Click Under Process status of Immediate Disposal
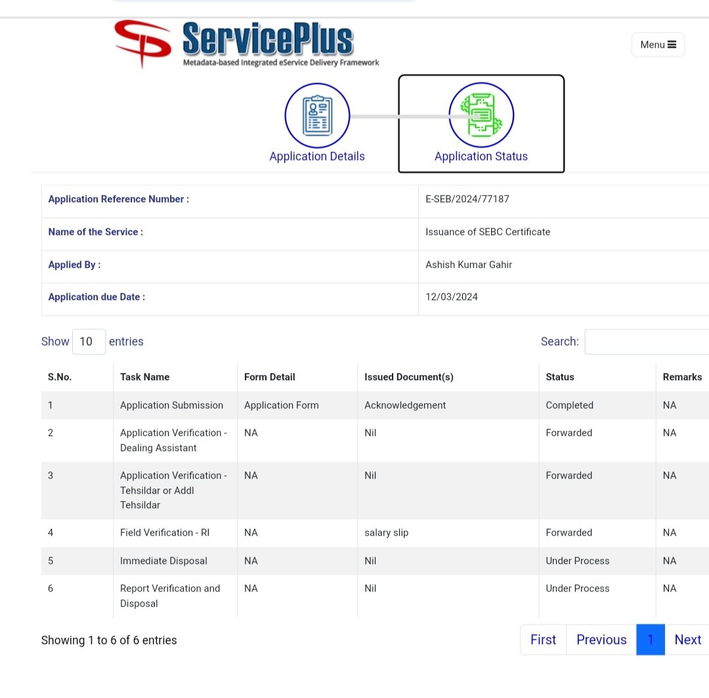This screenshot has width=709, height=698. 578,561
